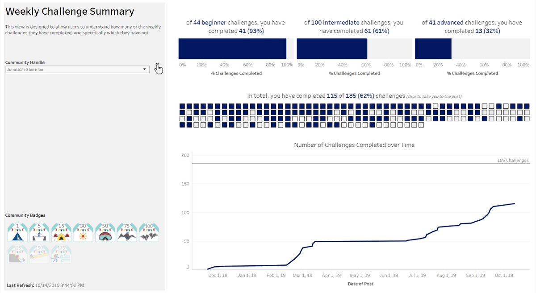Viewport: 536px width, 293px height.
Task: Click the 5-challenge tightrope badge
Action: point(39,232)
